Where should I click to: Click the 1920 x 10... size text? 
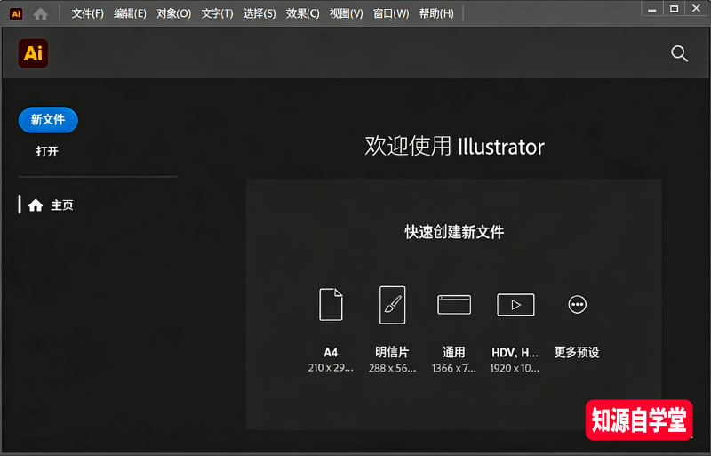[x=515, y=368]
